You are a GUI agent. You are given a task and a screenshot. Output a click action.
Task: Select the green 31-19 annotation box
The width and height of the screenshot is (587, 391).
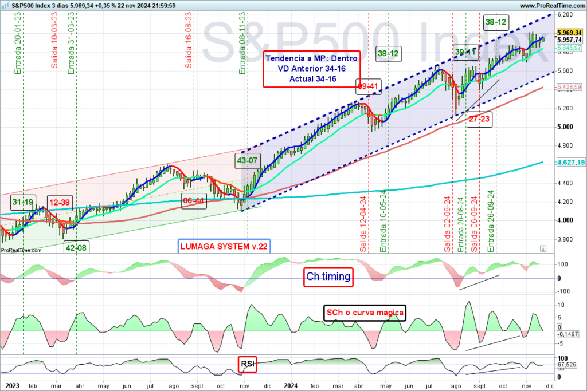click(23, 202)
